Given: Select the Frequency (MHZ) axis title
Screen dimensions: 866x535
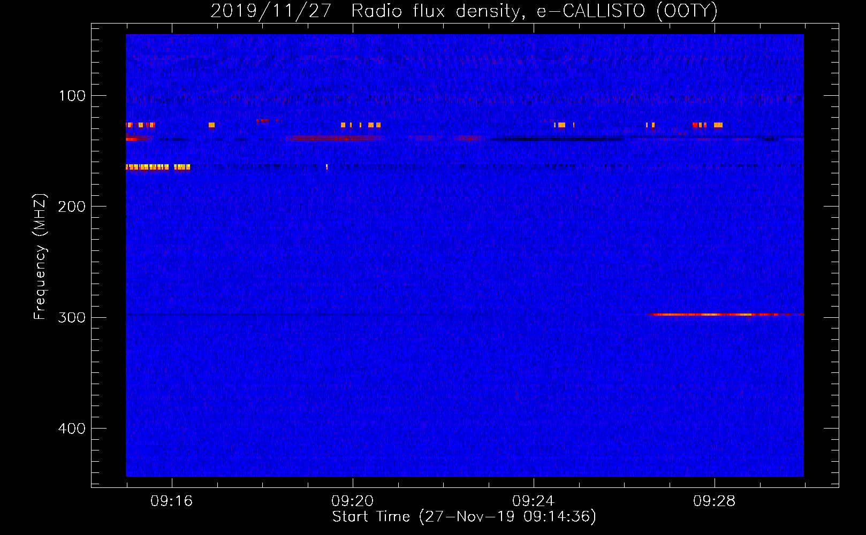Looking at the screenshot, I should point(40,257).
